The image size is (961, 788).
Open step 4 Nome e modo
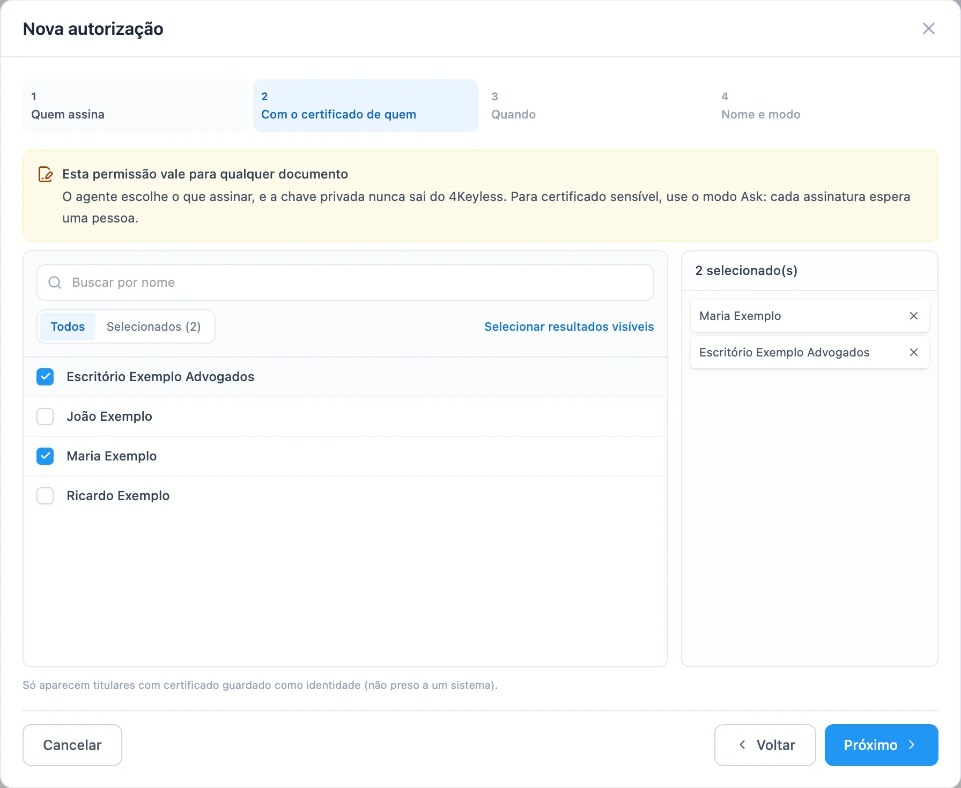(x=825, y=106)
